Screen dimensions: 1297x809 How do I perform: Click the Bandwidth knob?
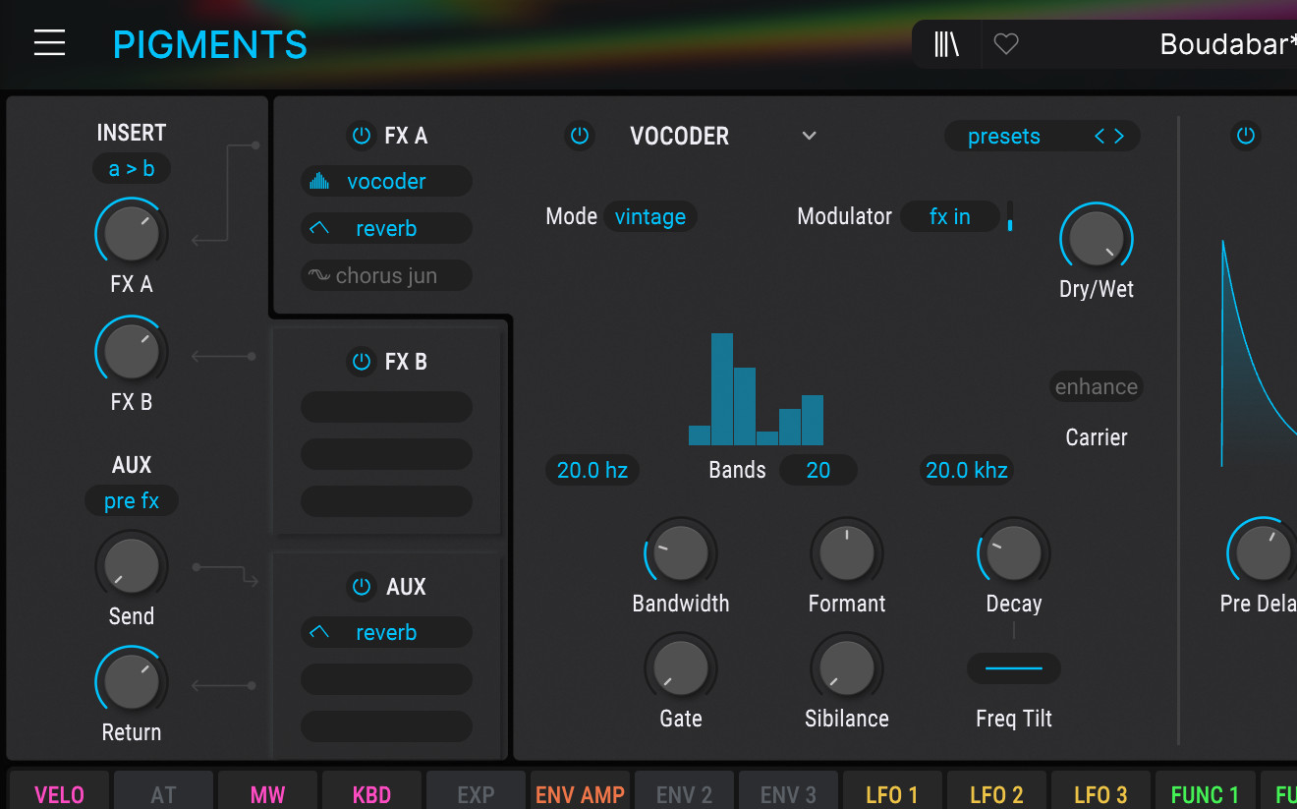681,552
